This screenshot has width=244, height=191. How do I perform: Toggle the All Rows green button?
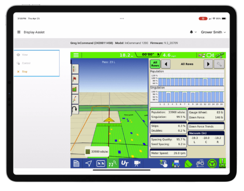pyautogui.click(x=155, y=64)
